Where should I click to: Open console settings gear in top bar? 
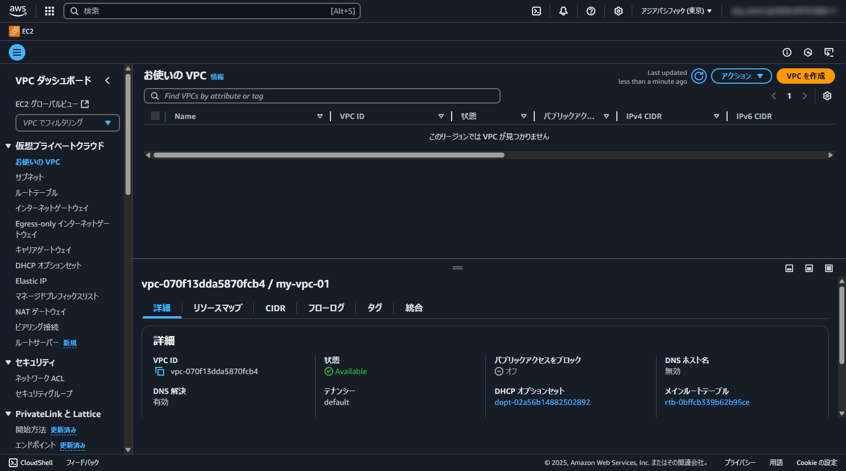click(x=619, y=11)
